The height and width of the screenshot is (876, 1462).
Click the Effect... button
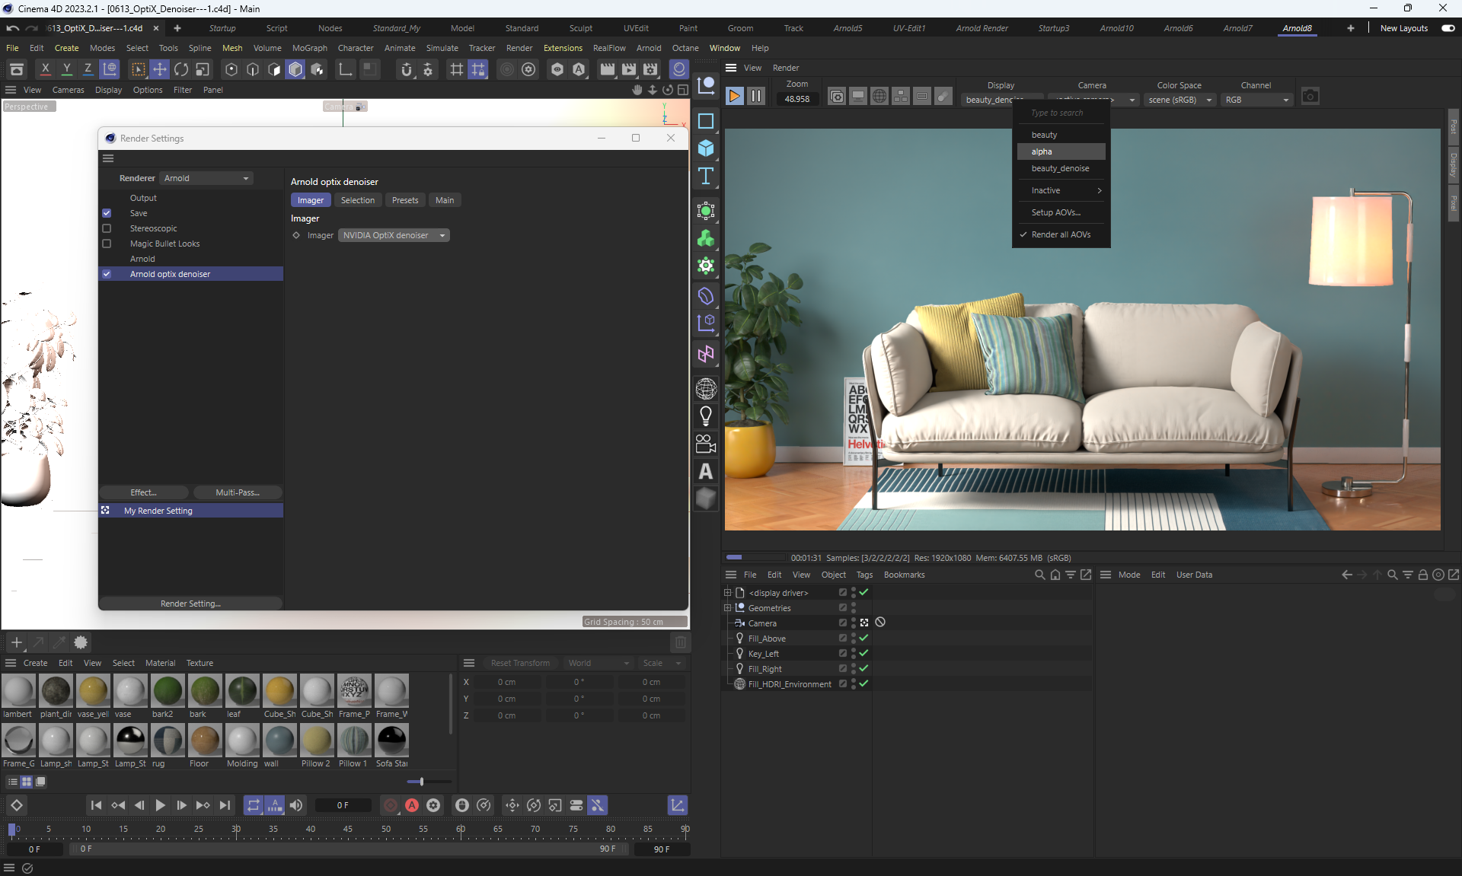coord(143,492)
